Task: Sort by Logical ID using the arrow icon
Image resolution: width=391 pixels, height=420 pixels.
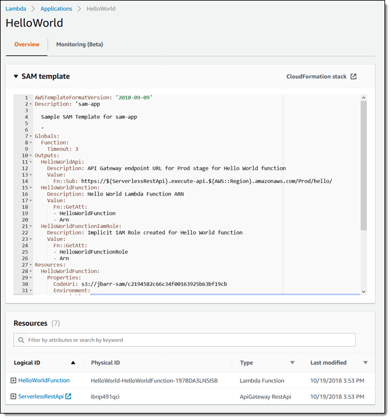Action: pos(73,363)
